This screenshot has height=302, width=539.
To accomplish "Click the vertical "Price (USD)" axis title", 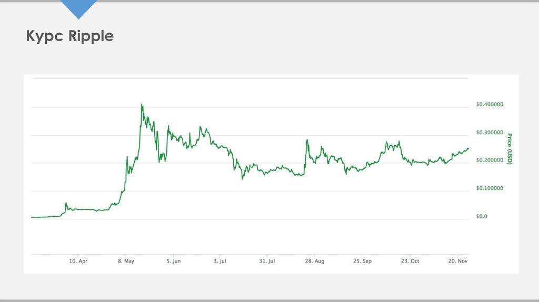I will click(x=509, y=149).
